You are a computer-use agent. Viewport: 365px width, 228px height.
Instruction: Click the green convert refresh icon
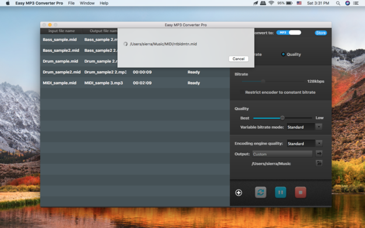click(261, 192)
